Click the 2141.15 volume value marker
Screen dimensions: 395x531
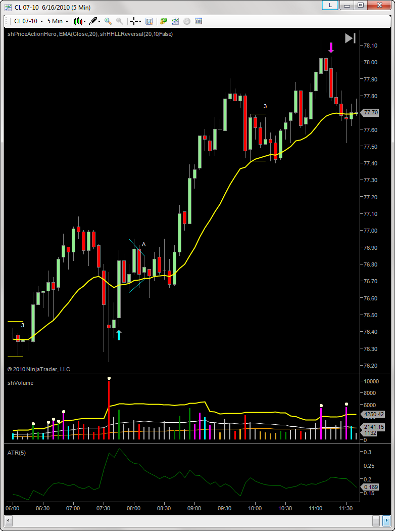[373, 427]
